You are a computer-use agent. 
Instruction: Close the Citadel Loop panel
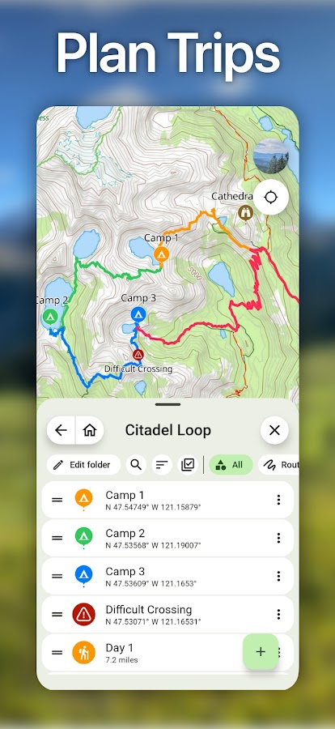coord(274,430)
